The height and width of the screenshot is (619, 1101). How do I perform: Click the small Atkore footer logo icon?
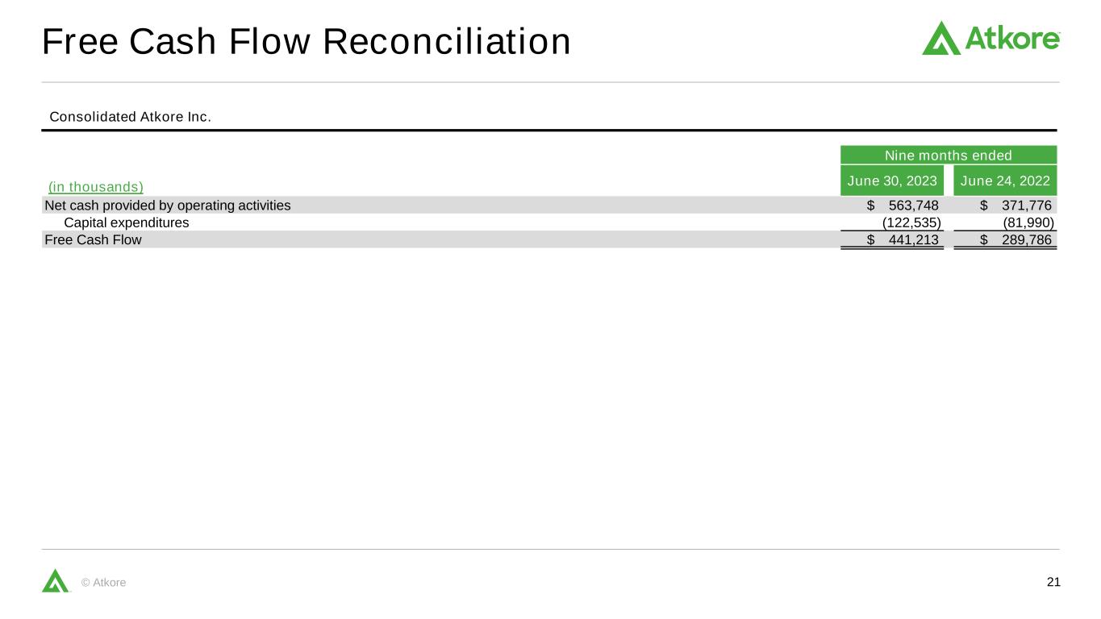[56, 580]
